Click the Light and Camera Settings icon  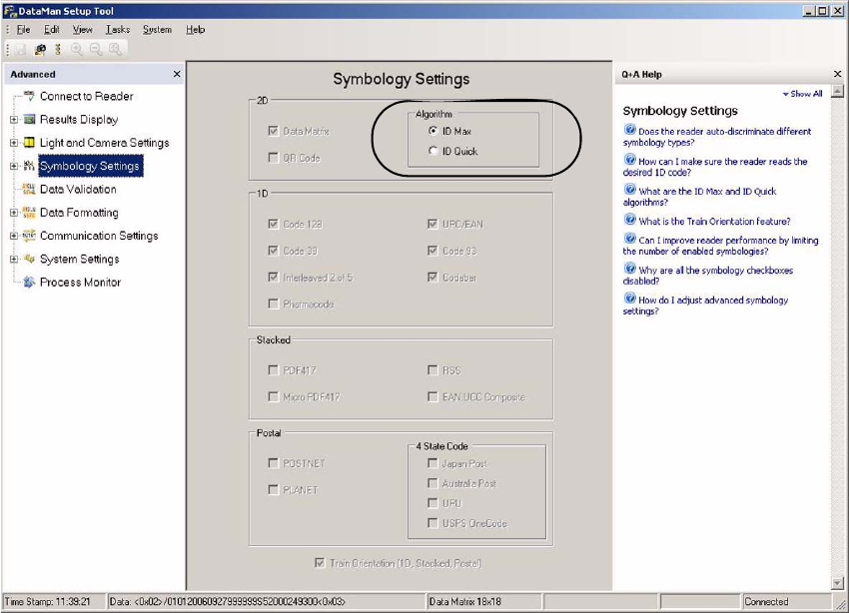pos(29,143)
